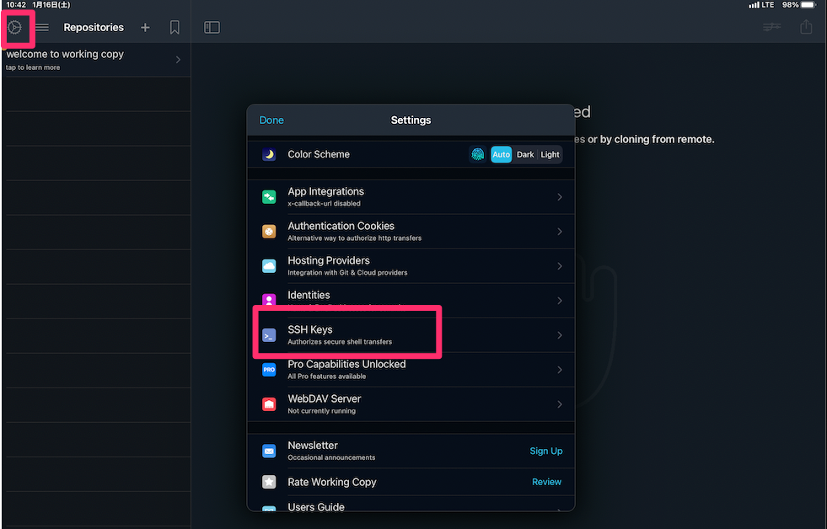Open the Authentication Cookies settings

coord(411,232)
